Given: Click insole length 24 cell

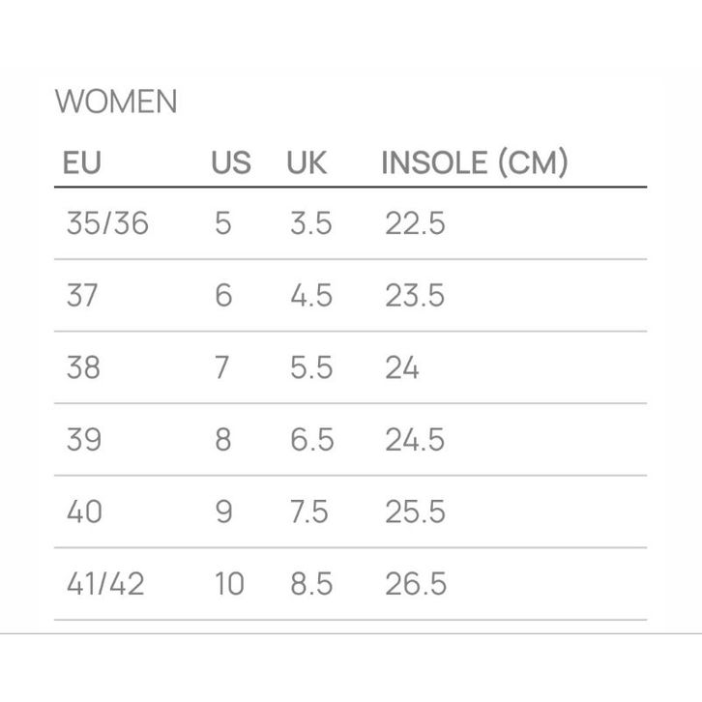Looking at the screenshot, I should click(x=402, y=367).
